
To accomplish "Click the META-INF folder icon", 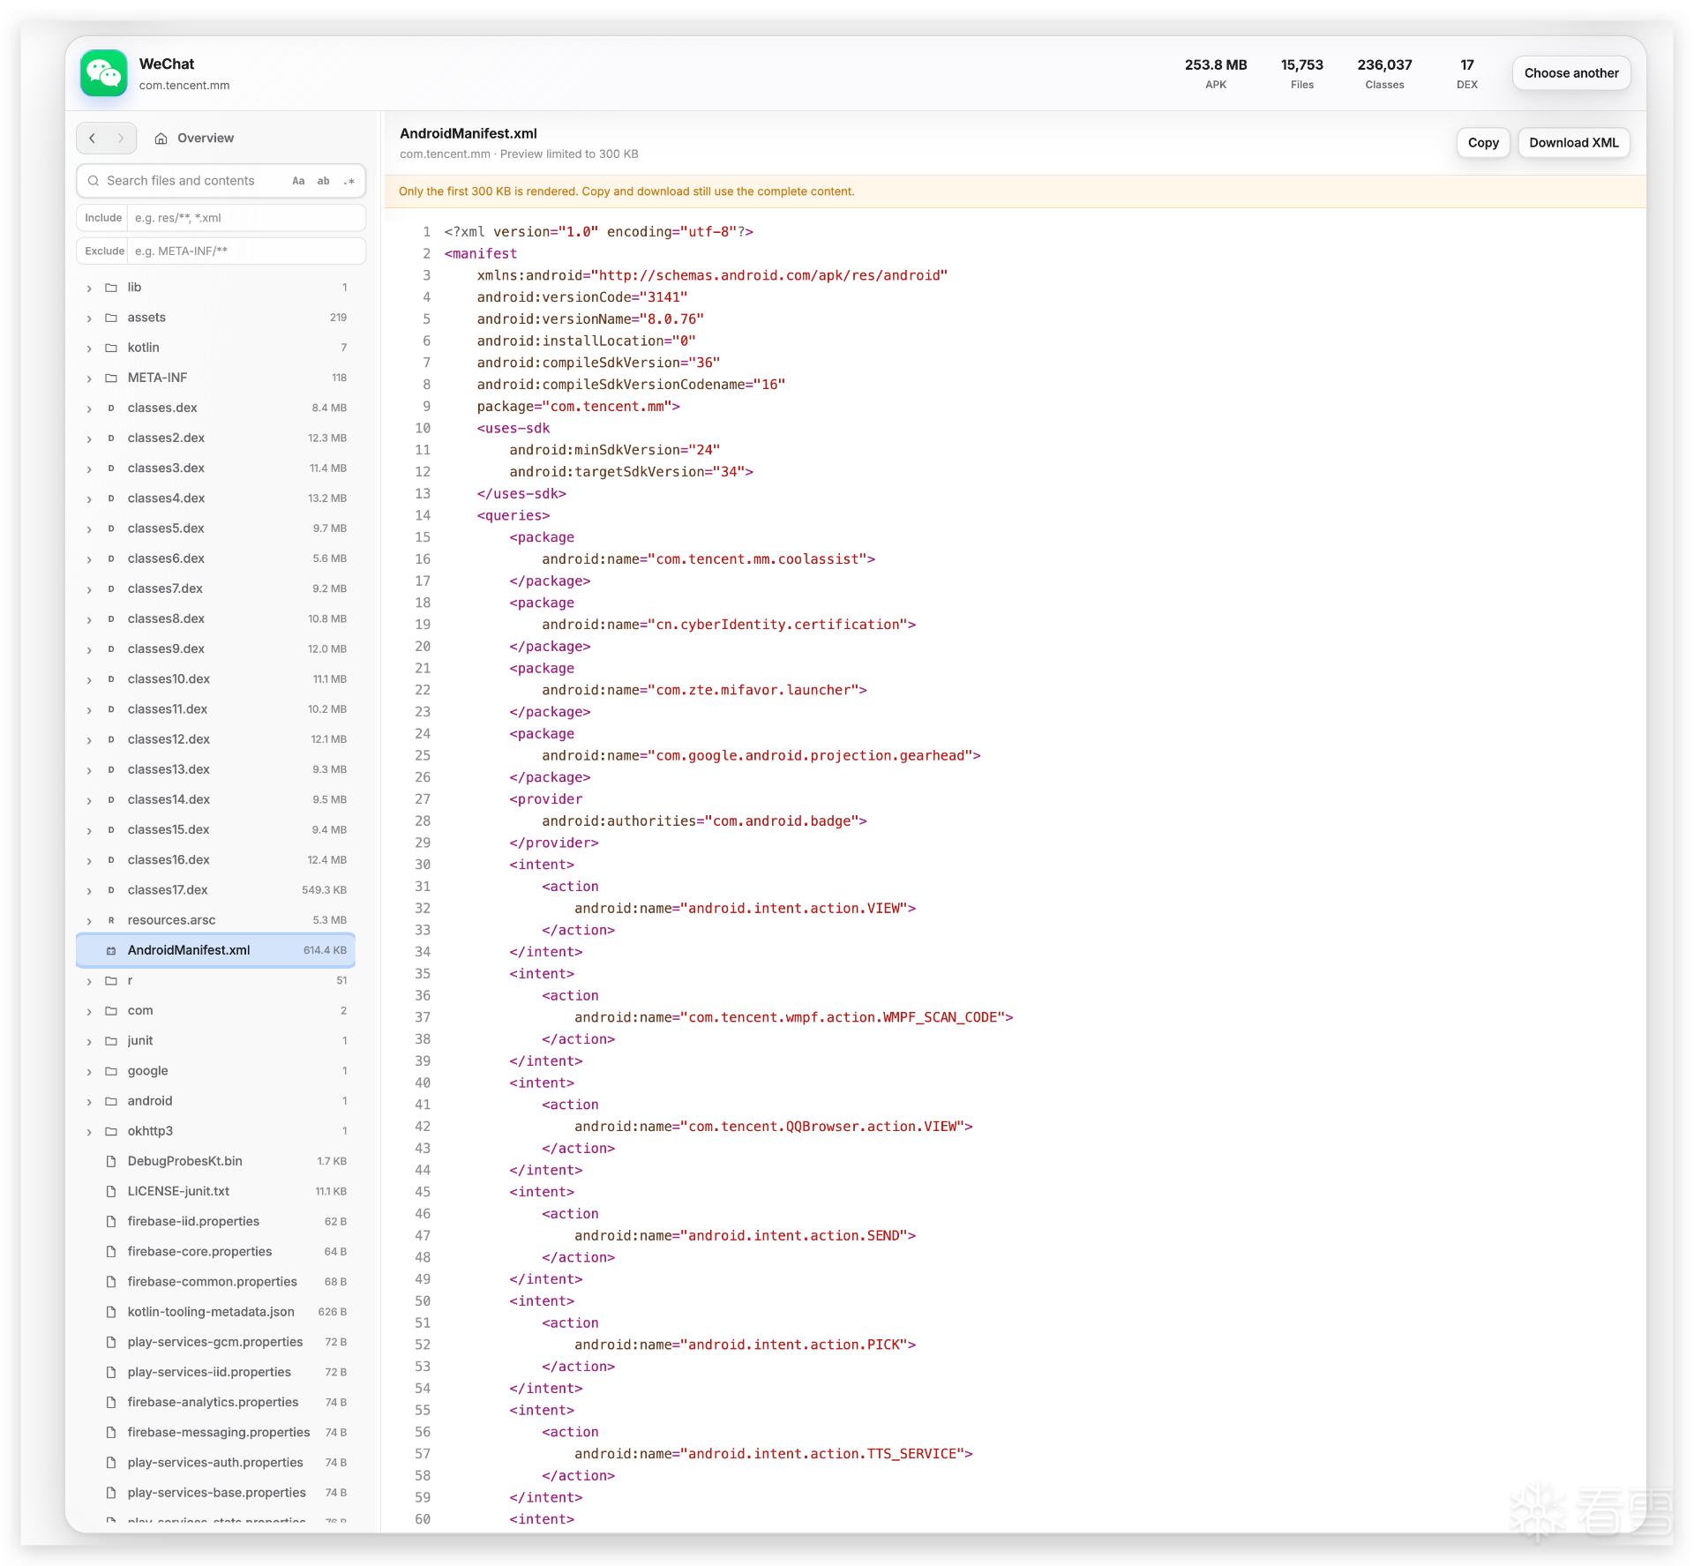I will click(111, 378).
